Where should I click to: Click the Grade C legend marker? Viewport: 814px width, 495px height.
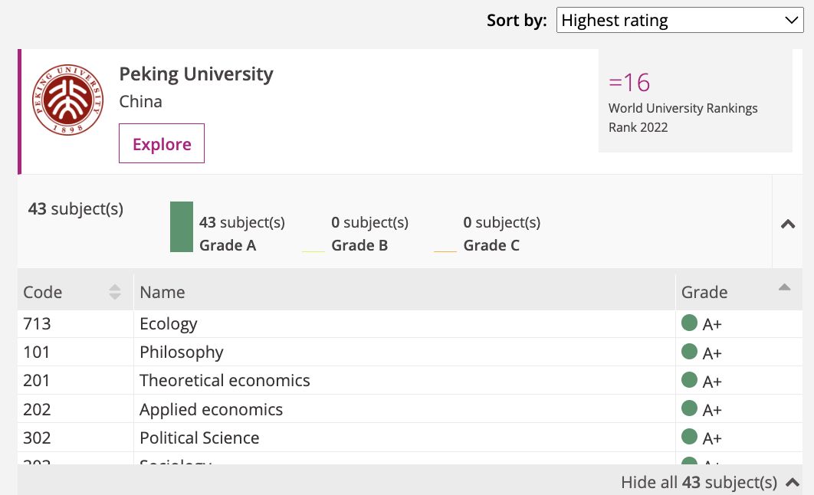(445, 251)
